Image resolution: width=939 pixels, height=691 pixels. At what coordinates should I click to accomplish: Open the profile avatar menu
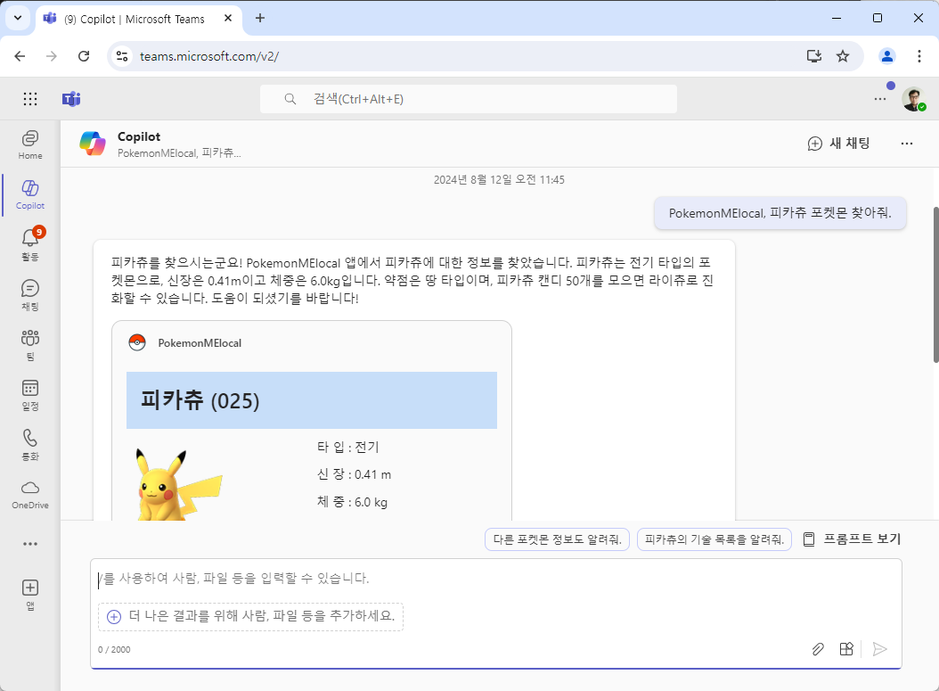point(913,99)
